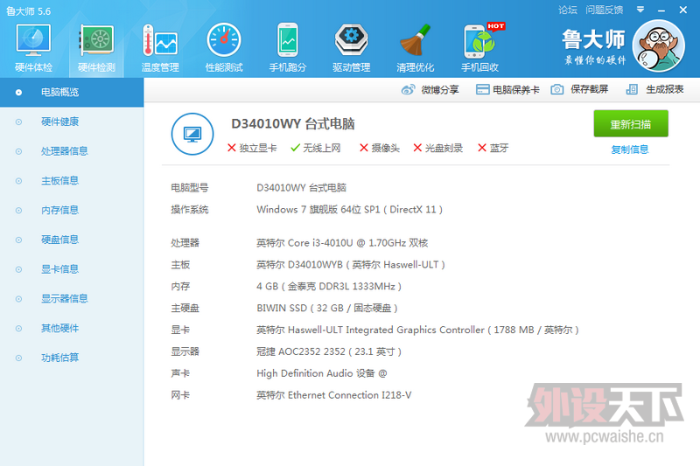Select 电脑概览 in the sidebar
Screen dimensions: 700x466
pos(72,93)
